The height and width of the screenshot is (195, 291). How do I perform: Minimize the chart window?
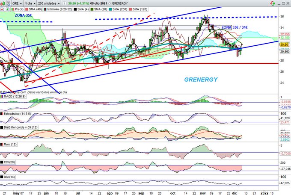[x=279, y=3]
